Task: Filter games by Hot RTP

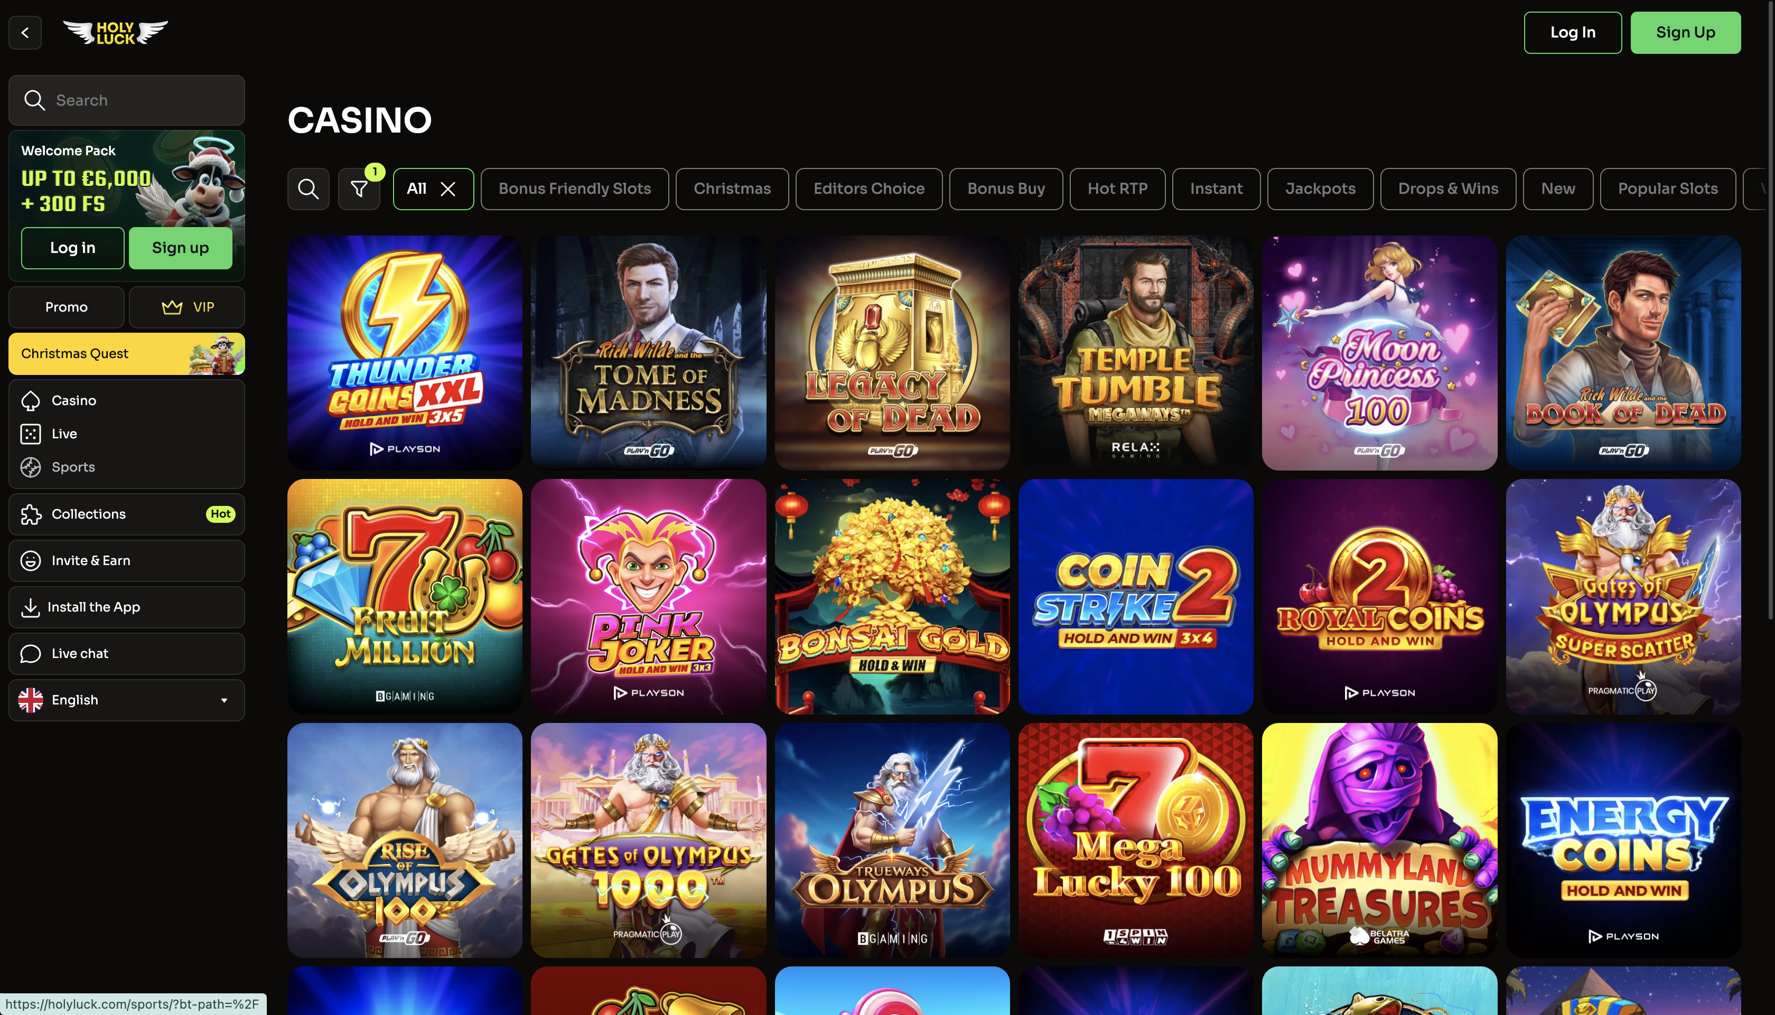Action: click(x=1117, y=188)
